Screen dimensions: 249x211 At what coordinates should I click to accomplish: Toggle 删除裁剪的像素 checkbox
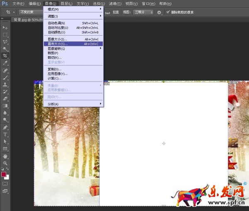click(168, 12)
